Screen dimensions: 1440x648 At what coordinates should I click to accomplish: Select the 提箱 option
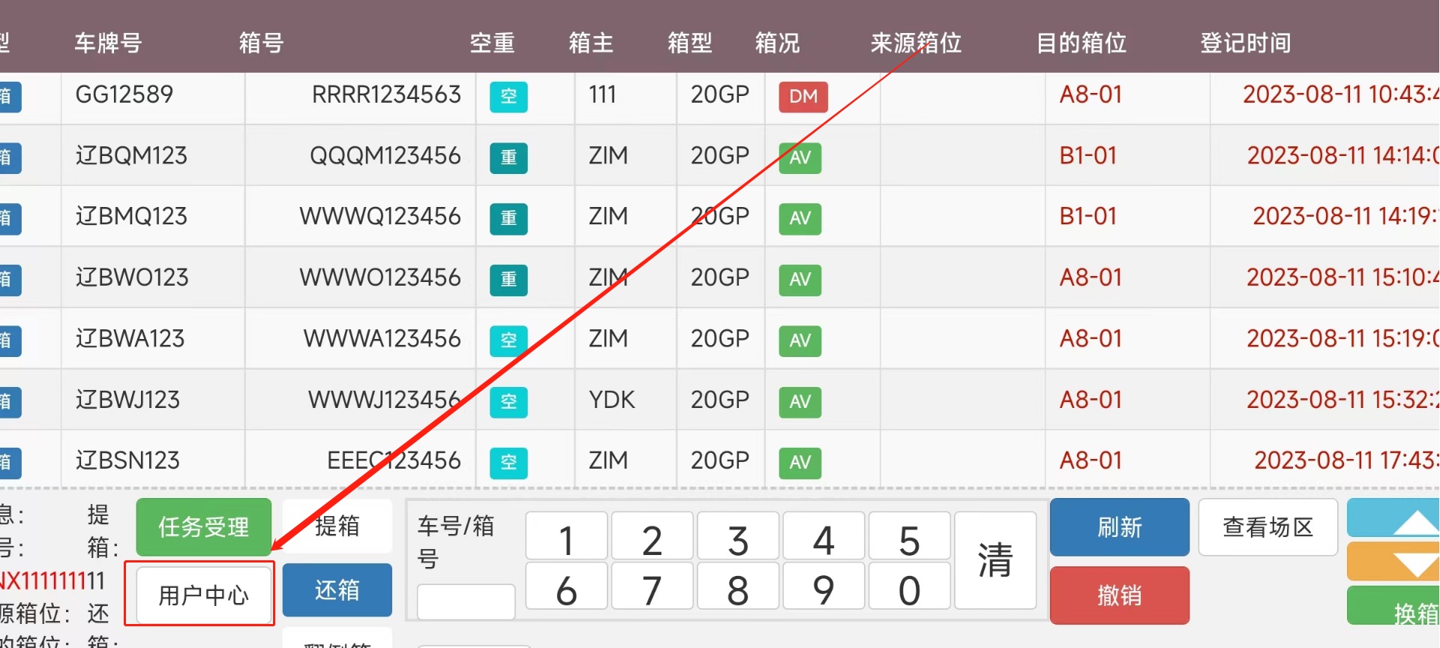[x=337, y=526]
